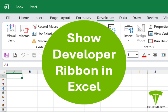
Task: Save workbook with purple floppy icon
Action: 7,55
